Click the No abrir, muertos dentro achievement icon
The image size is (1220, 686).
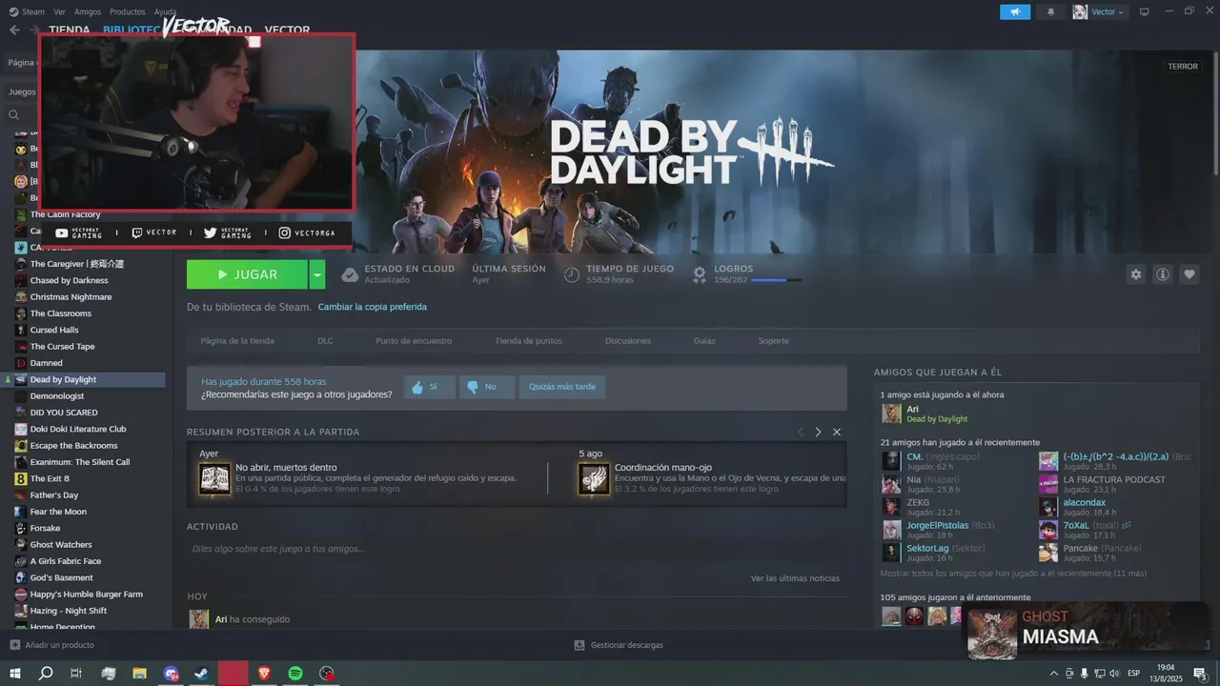(x=214, y=478)
